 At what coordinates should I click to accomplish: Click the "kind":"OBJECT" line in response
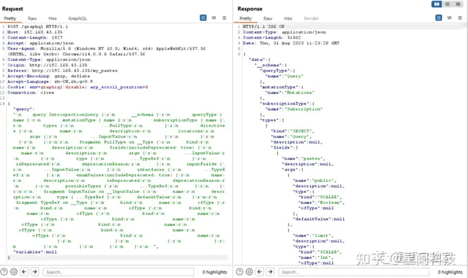292,131
